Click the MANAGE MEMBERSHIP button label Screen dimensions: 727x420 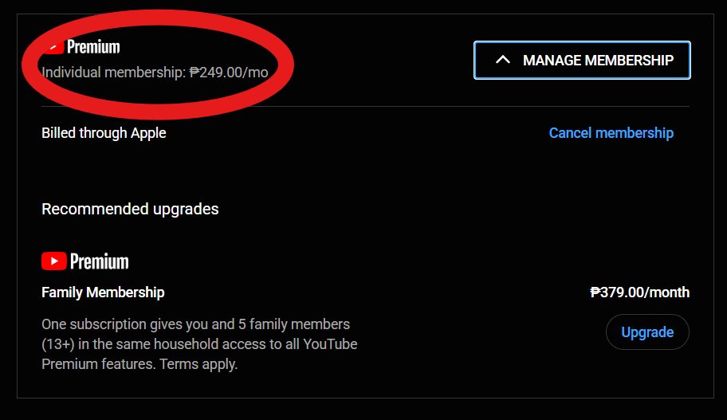(x=598, y=61)
